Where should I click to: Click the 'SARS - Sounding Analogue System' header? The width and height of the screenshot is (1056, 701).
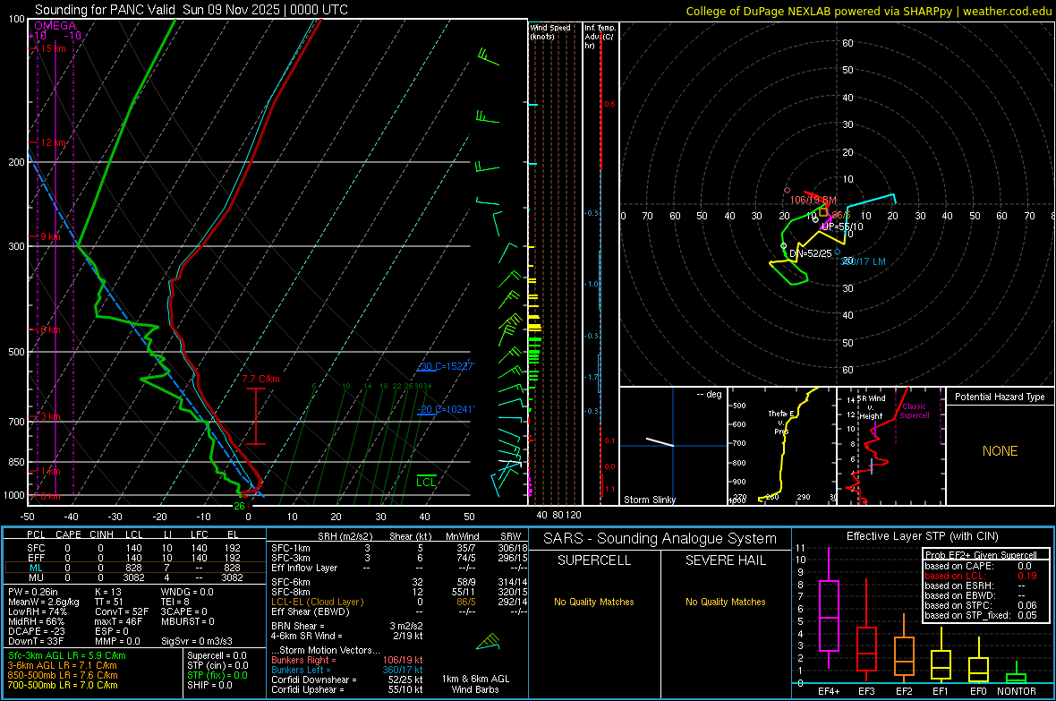660,539
